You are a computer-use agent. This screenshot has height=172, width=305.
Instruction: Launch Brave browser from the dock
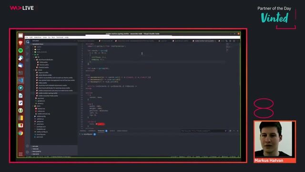20,43
